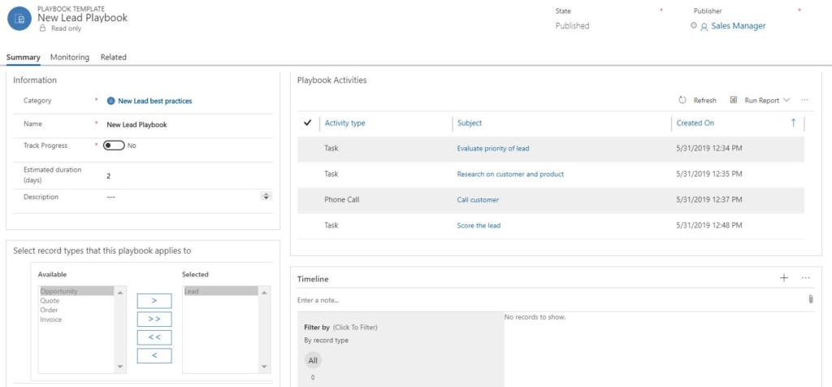
Task: Toggle the Track Progress switch
Action: pyautogui.click(x=114, y=146)
